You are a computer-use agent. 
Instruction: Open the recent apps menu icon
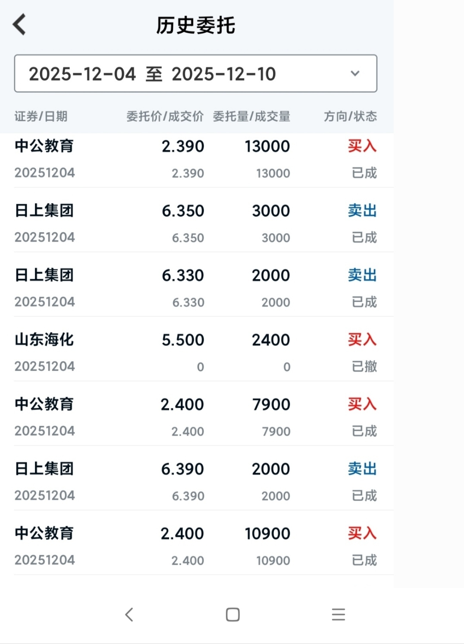pos(339,614)
